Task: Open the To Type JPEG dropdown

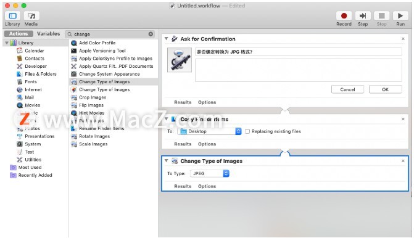Action: pyautogui.click(x=210, y=173)
